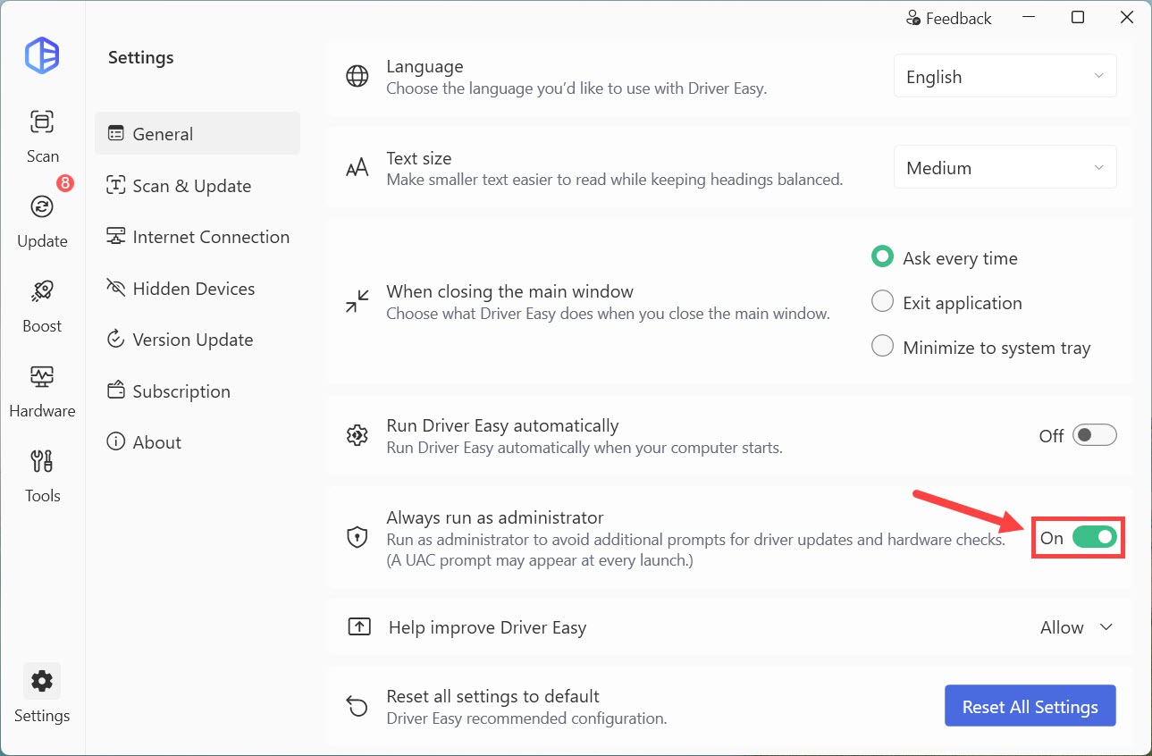Open the Text size dropdown set to Medium
Image resolution: width=1152 pixels, height=756 pixels.
click(1005, 168)
